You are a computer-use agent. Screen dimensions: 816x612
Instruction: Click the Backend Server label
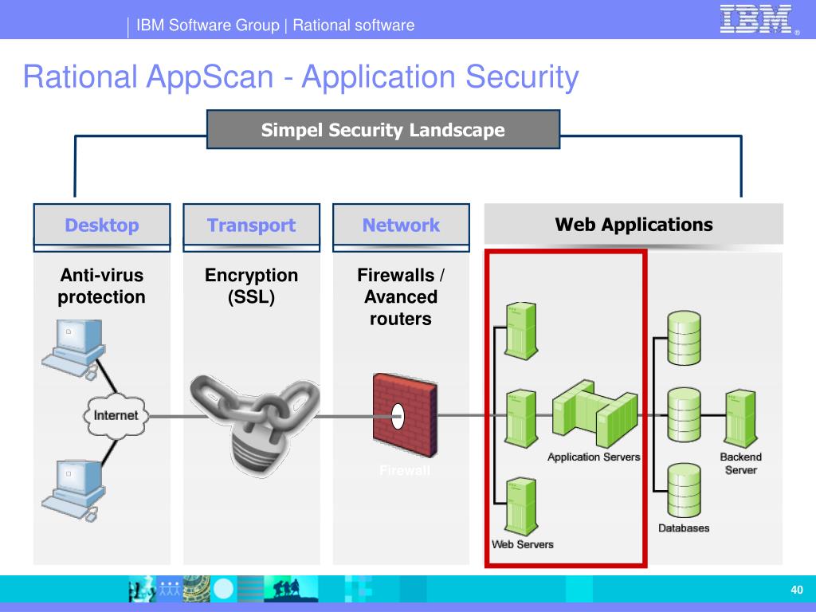click(741, 463)
